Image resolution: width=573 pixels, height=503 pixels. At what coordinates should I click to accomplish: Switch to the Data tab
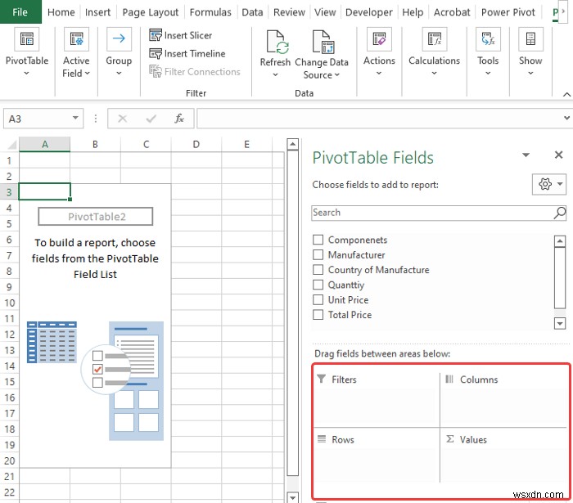[252, 12]
